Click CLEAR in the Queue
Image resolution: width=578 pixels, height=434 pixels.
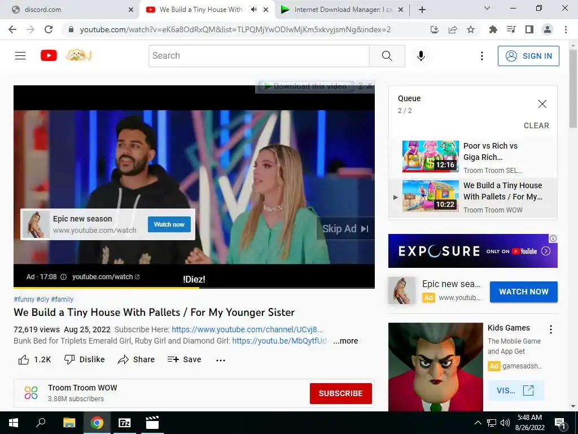[536, 125]
